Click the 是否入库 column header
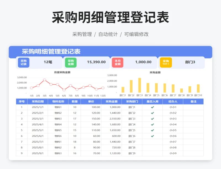Image resolution: width=221 pixels, height=169 pixels. (x=152, y=101)
